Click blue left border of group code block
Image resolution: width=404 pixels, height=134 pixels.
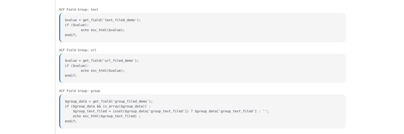60,111
